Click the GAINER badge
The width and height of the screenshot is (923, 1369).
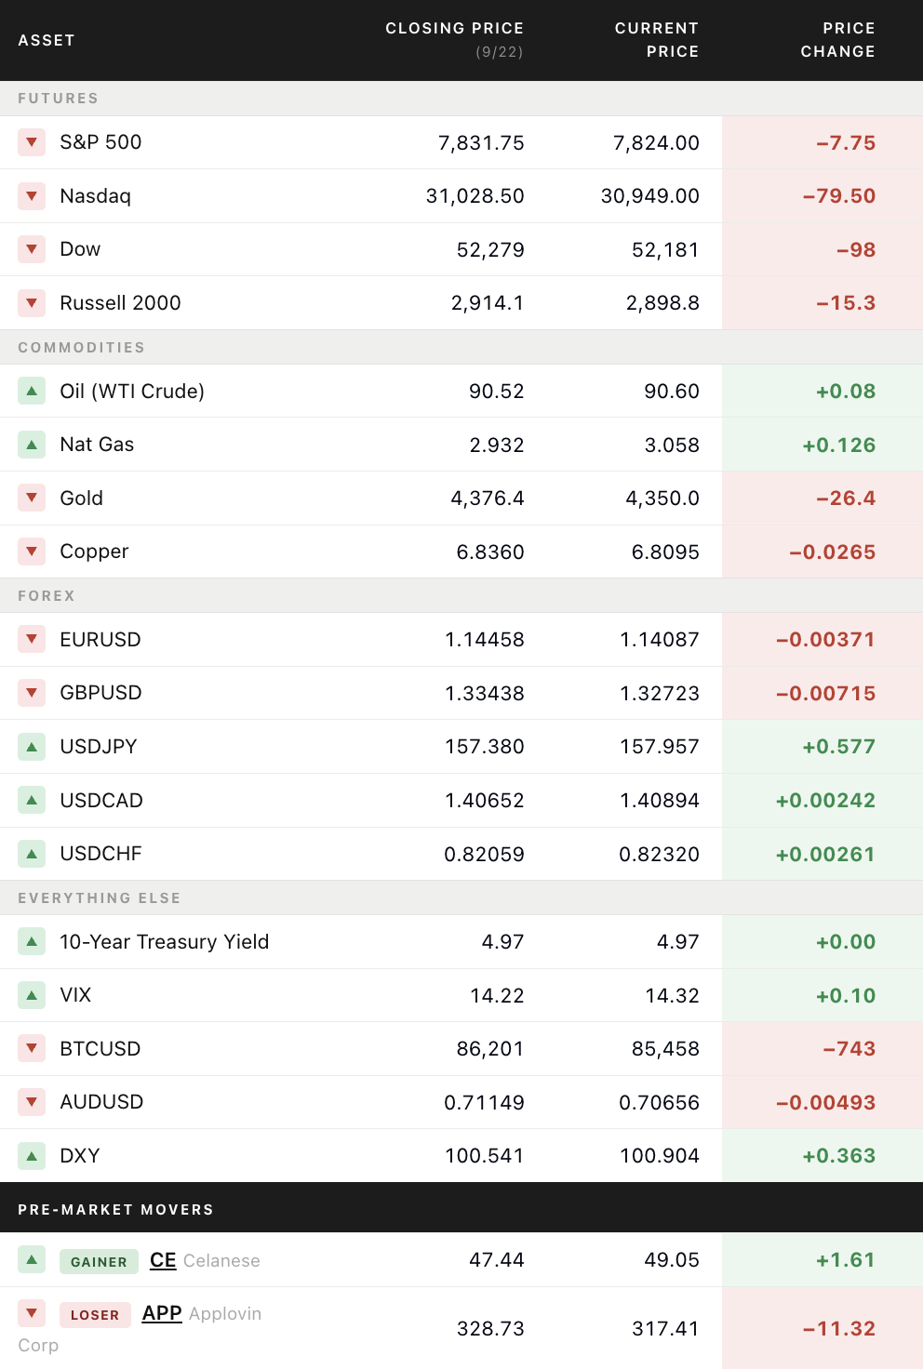99,1261
